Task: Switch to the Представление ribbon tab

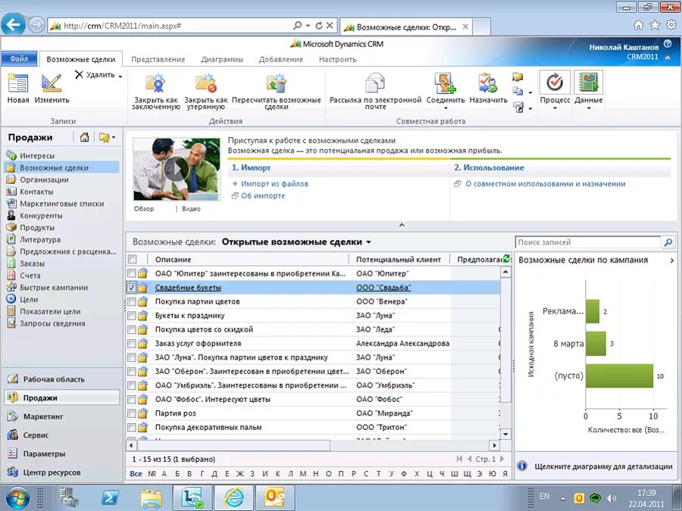Action: [158, 60]
